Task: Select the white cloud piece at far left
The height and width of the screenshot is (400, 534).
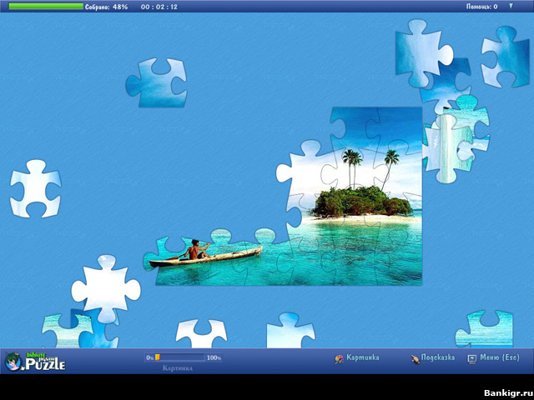Action: click(35, 189)
